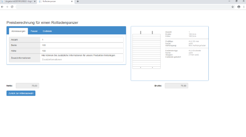
Task: Open a new browser tab with plus
Action: (78, 2)
